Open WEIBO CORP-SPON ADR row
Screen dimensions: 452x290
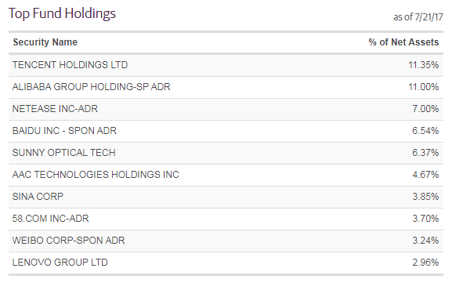(226, 241)
